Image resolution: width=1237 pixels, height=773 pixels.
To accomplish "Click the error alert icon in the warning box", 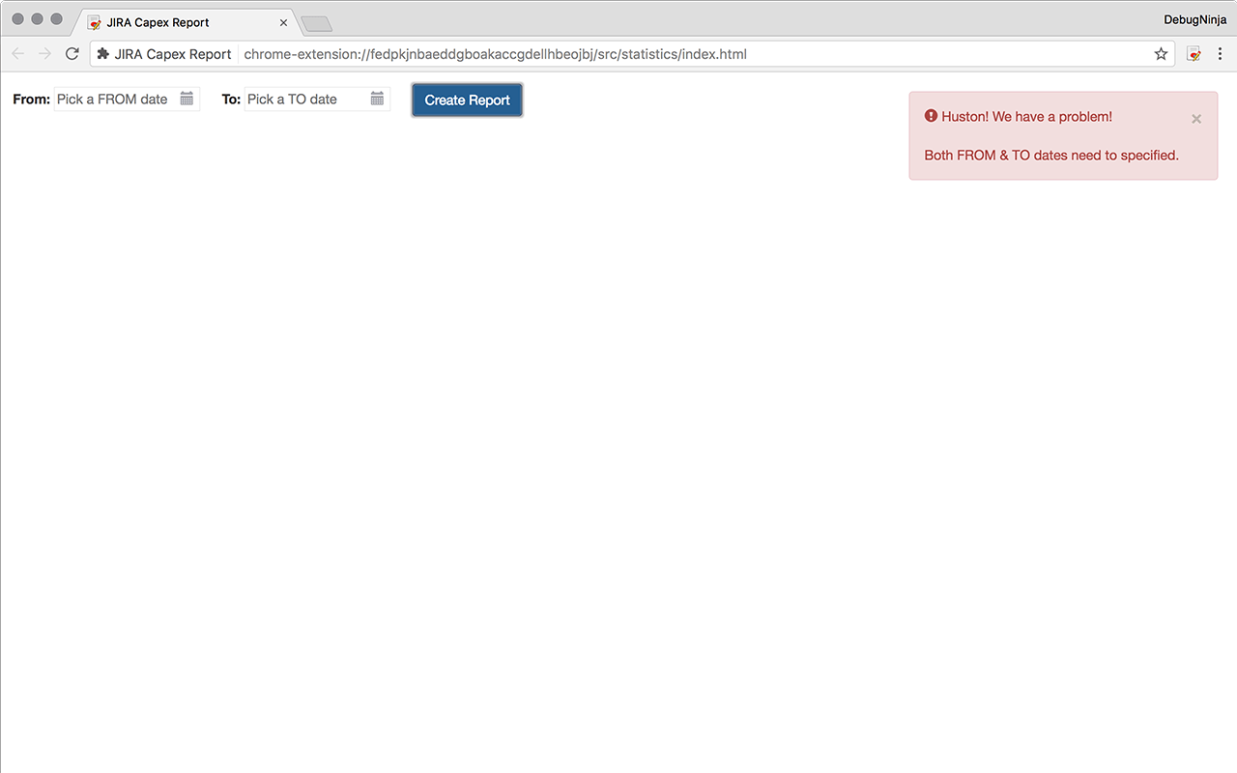I will 930,115.
